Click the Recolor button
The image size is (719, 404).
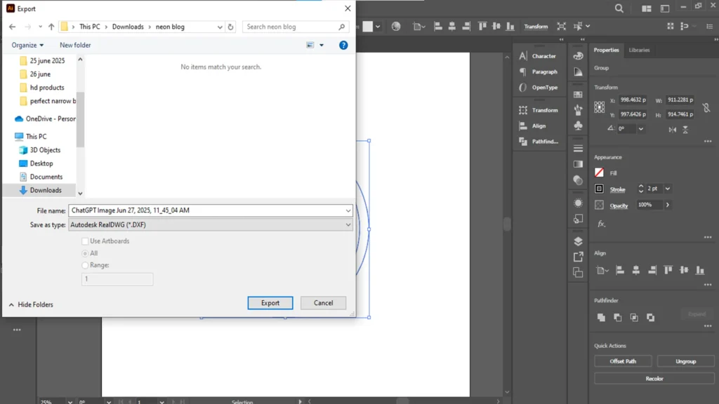pos(654,379)
